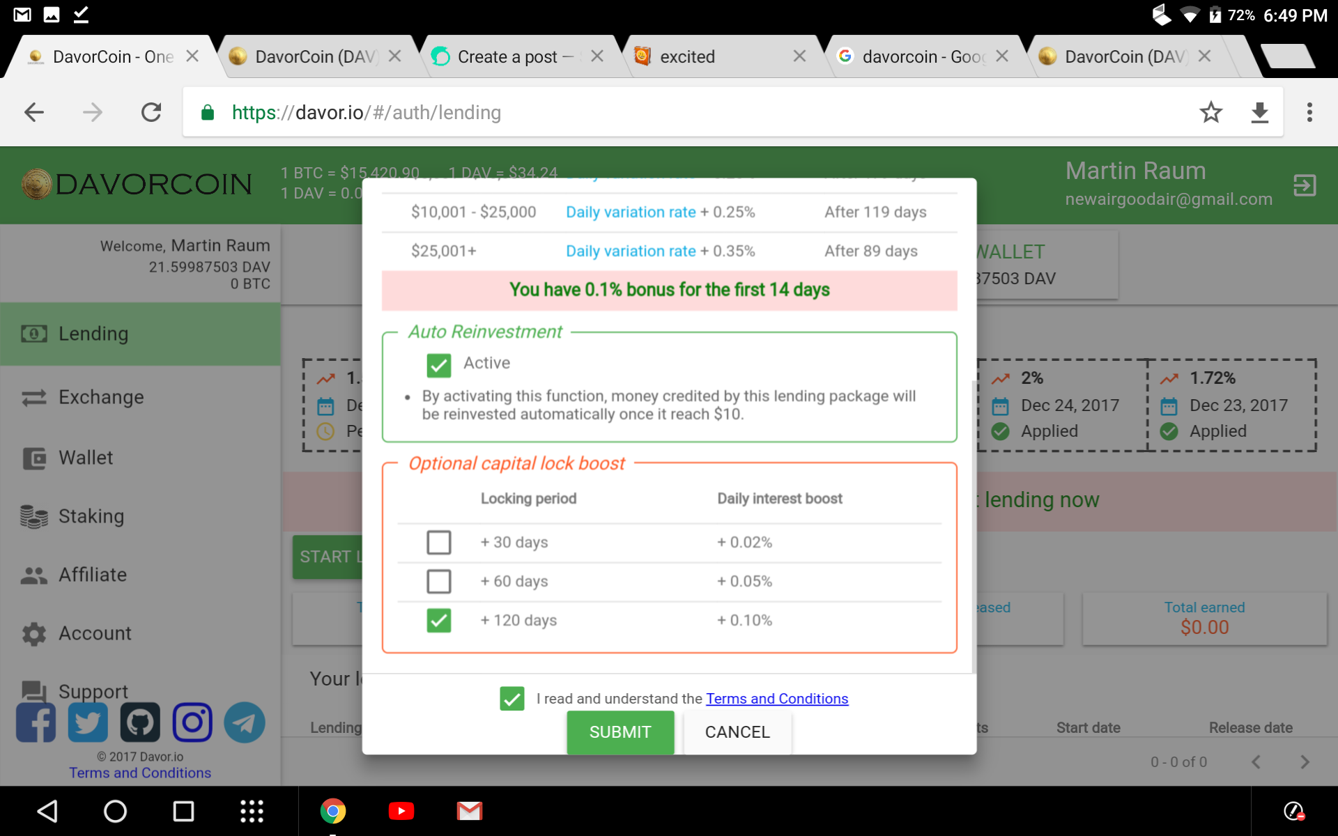1338x836 pixels.
Task: Open the Terms and Conditions link
Action: point(776,698)
